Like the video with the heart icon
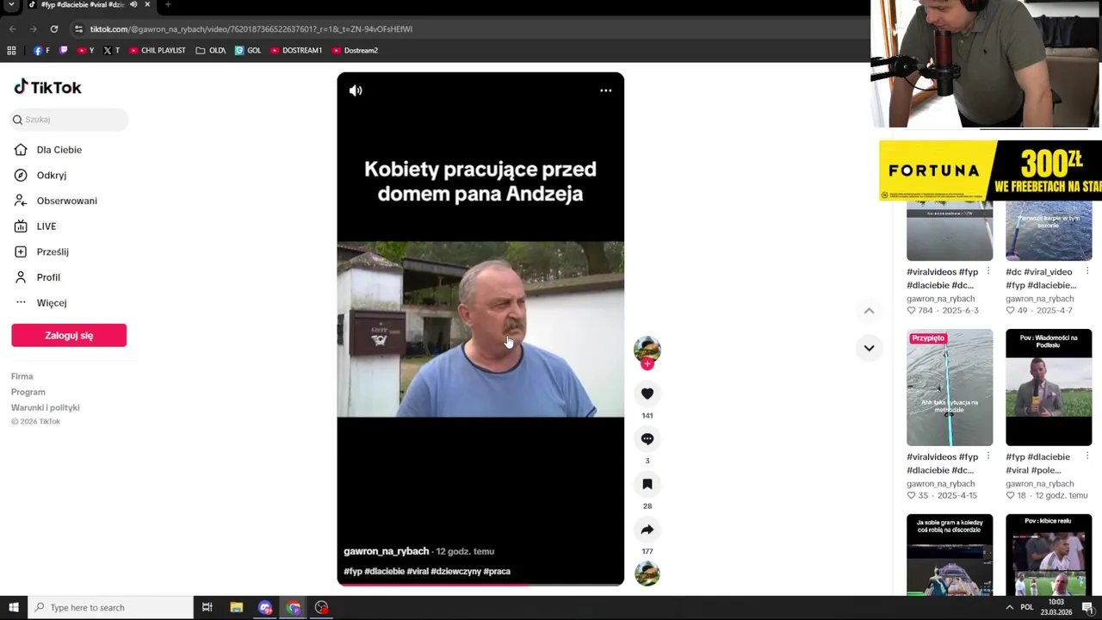The height and width of the screenshot is (620, 1102). [x=647, y=394]
